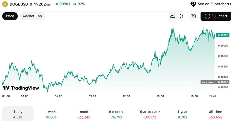Select the 1 day time range

18,114
